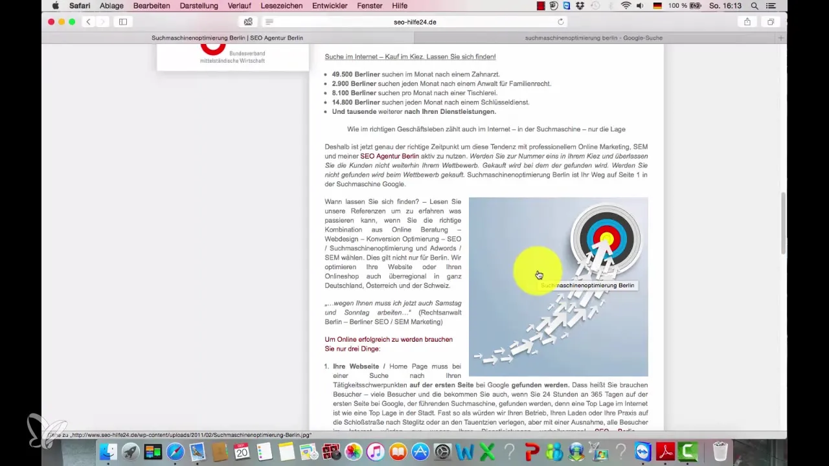
Task: Click the Bundesverband mittelständische Wirtschaft logo
Action: [233, 55]
